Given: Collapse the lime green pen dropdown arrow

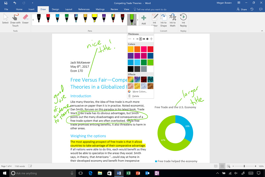Looking at the screenshot, I should tap(135, 24).
